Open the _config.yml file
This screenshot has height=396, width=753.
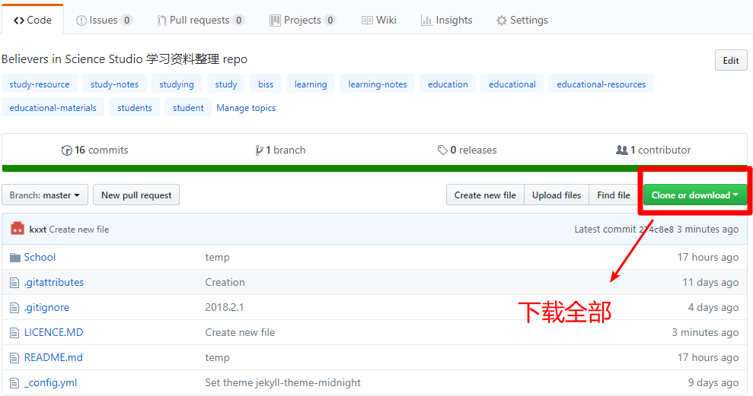pos(50,382)
